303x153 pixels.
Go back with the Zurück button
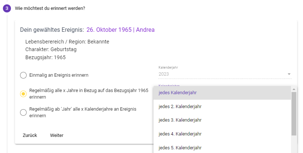click(x=30, y=135)
